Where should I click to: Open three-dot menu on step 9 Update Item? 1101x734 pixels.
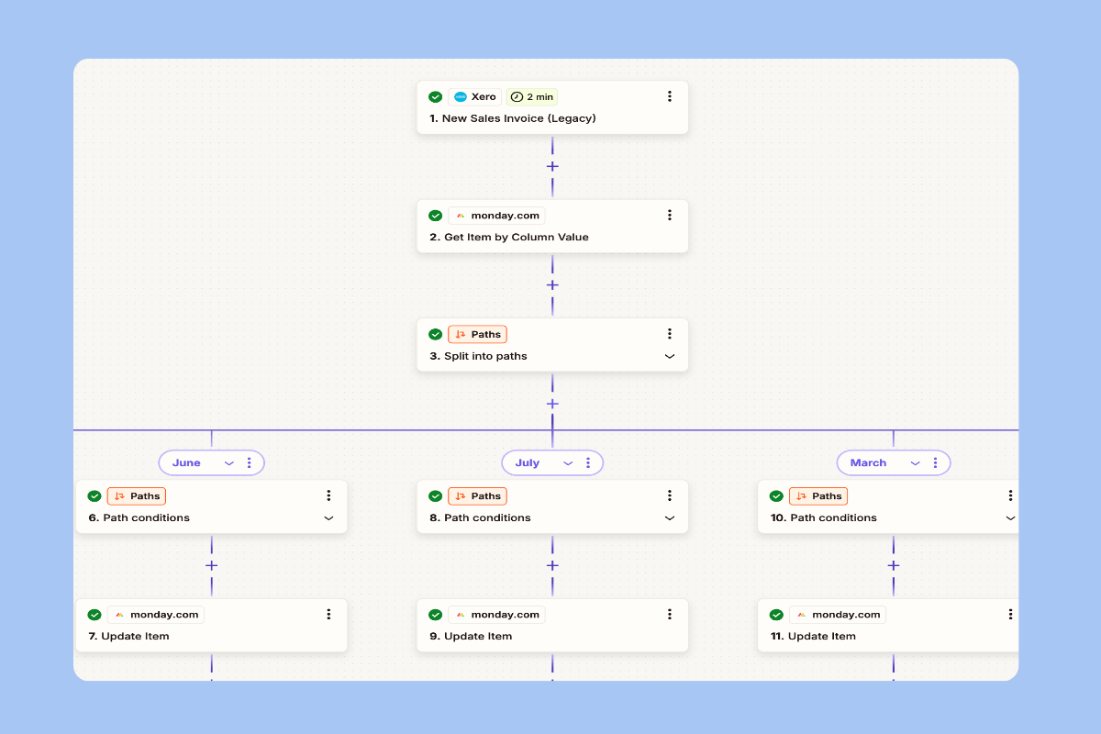(x=670, y=615)
